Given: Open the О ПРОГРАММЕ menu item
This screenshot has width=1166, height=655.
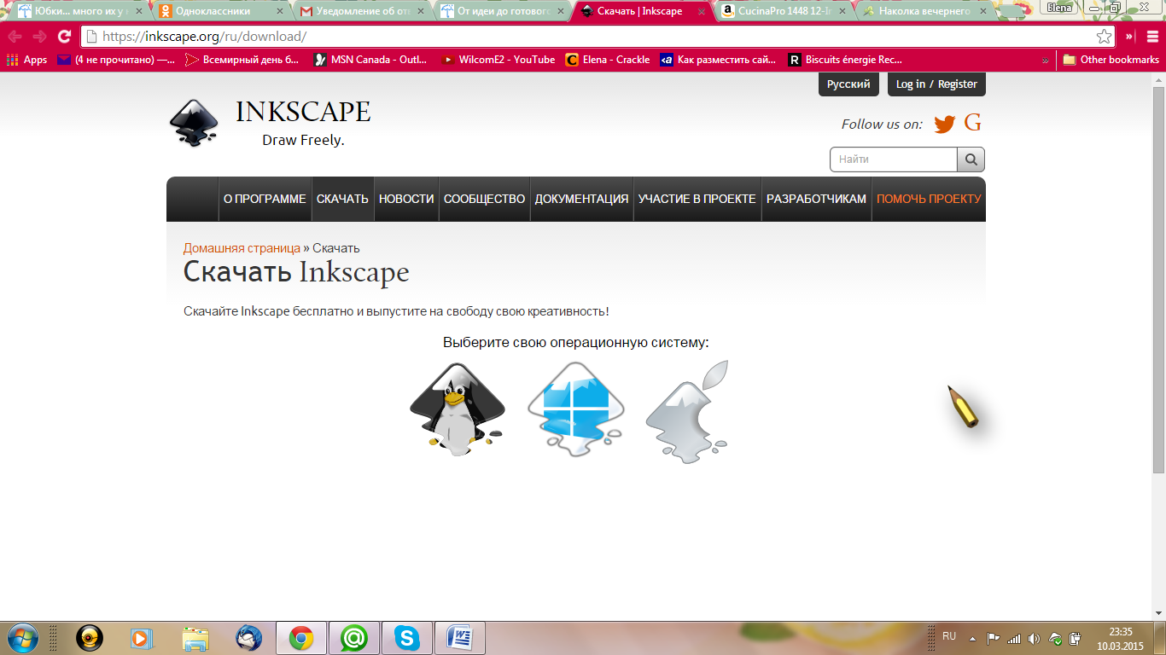Looking at the screenshot, I should click(265, 199).
